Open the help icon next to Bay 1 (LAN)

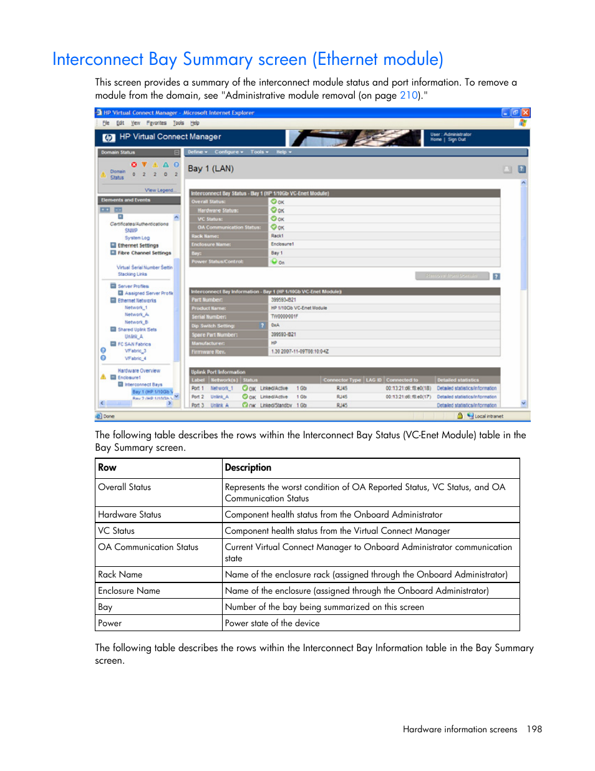(x=522, y=169)
